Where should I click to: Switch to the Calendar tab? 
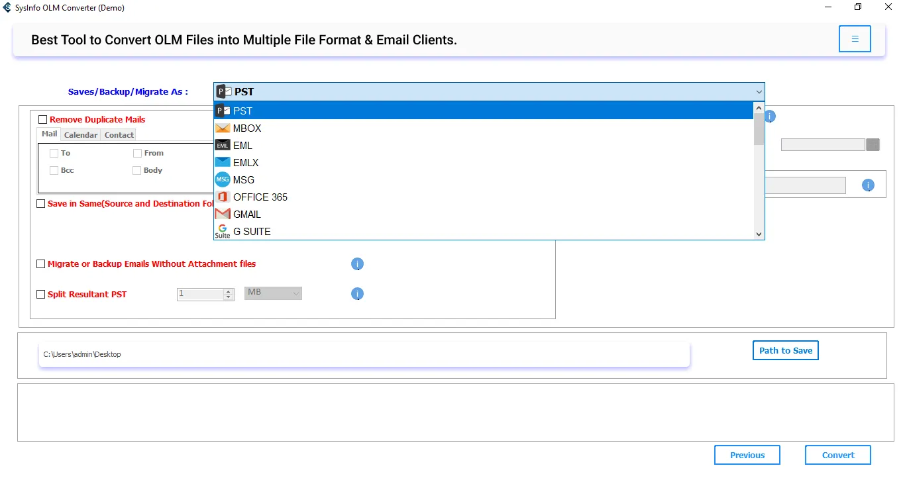point(81,135)
